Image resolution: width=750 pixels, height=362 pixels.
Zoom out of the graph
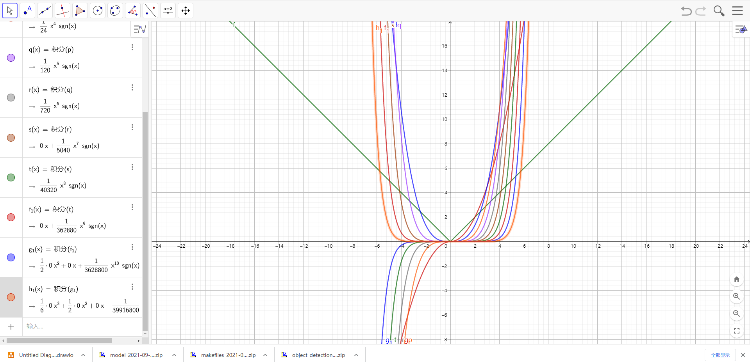click(737, 314)
